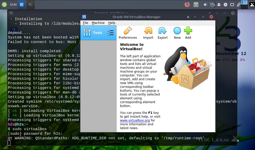This screenshot has width=255, height=150.
Task: Open the File menu
Action: (85, 23)
